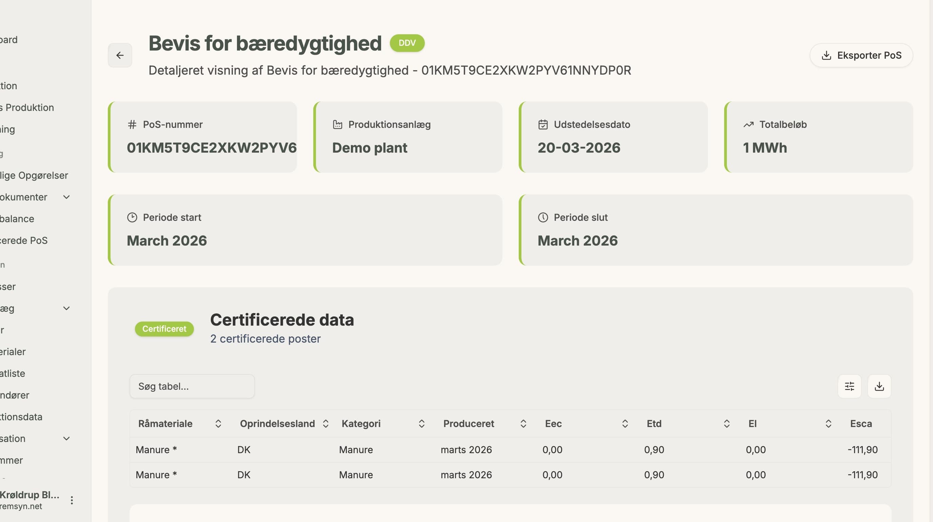This screenshot has height=522, width=933.
Task: Open cerede PoS sidebar item
Action: tap(24, 240)
